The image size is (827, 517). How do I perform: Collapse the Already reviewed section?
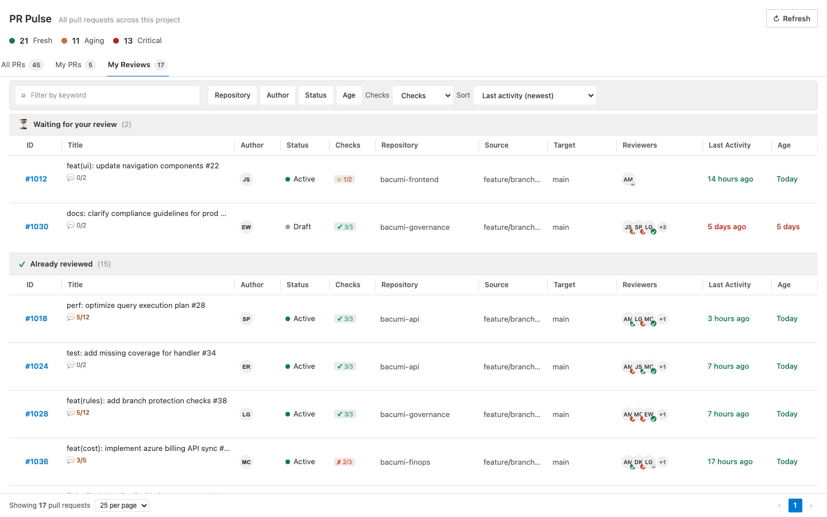coord(413,264)
